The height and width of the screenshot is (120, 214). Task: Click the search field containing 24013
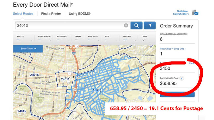[73, 25]
